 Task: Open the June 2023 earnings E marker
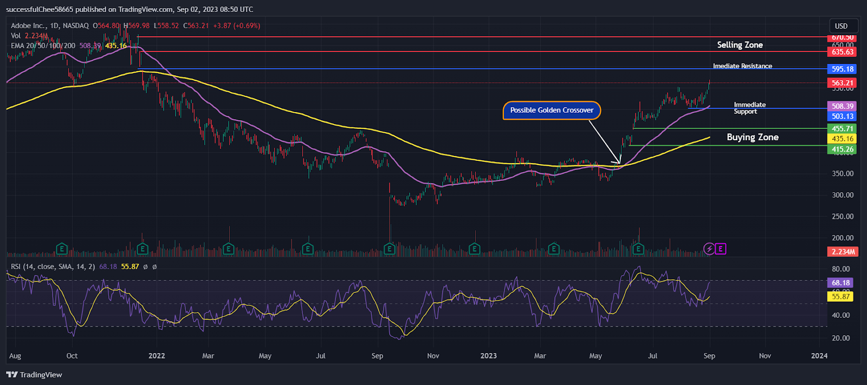[x=638, y=249]
